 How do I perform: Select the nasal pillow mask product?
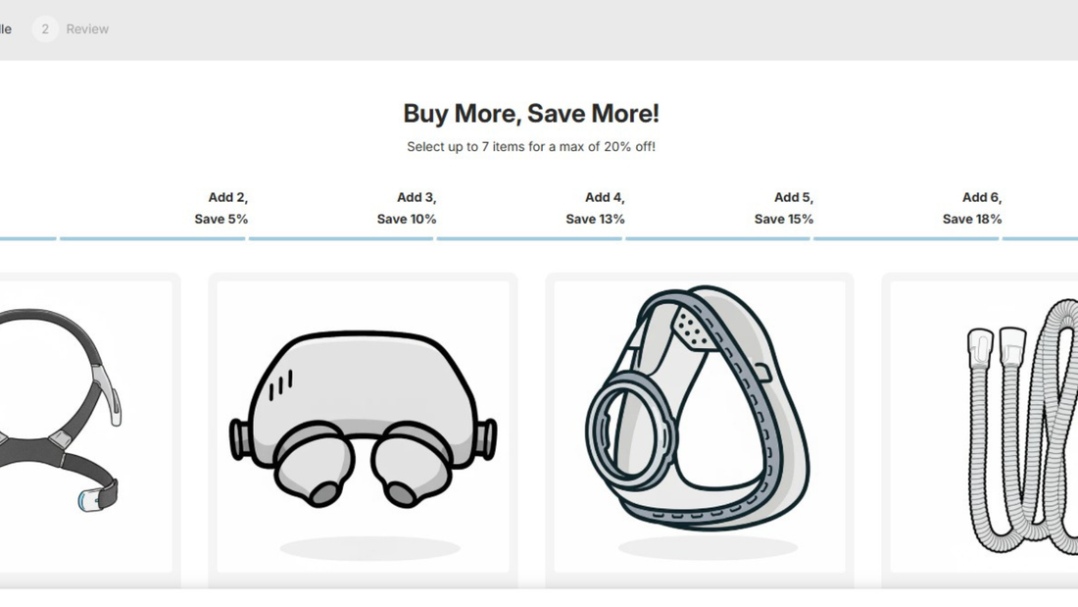363,422
